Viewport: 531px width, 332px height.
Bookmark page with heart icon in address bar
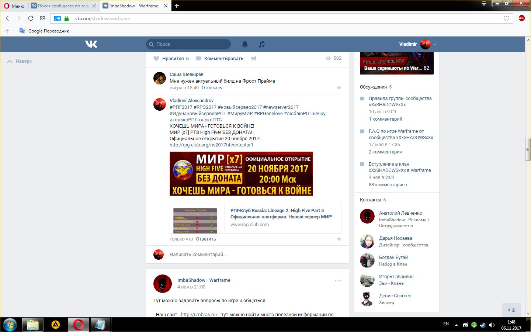pyautogui.click(x=506, y=18)
